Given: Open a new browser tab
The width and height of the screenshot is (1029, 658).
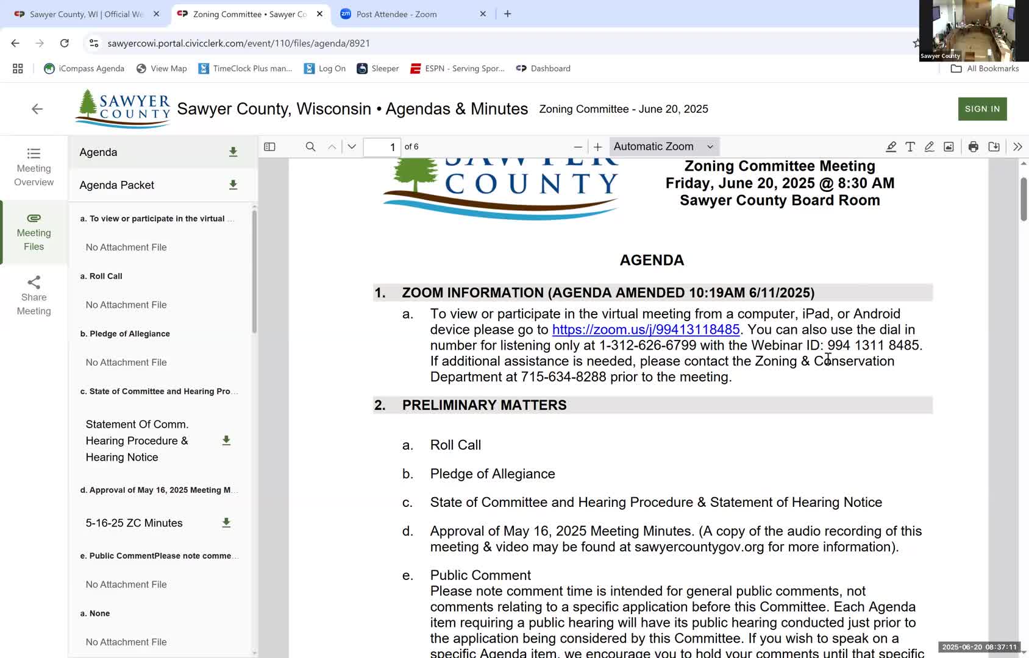Looking at the screenshot, I should [507, 14].
